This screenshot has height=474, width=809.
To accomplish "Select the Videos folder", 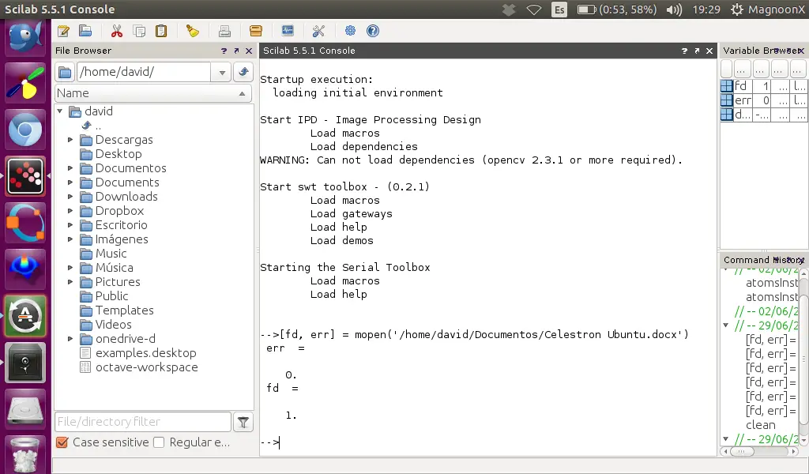I will [114, 325].
